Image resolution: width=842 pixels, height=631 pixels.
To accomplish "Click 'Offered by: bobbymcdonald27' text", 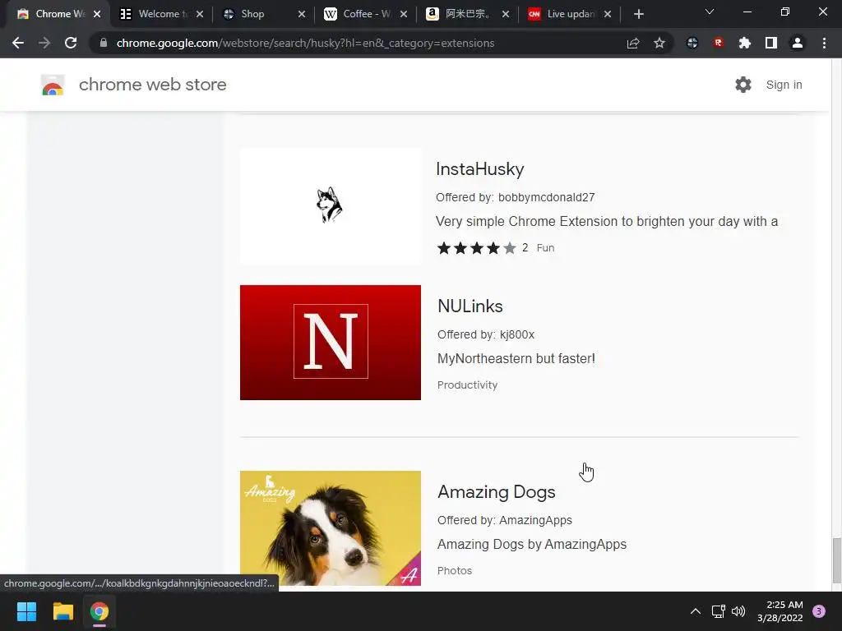I will [x=515, y=197].
